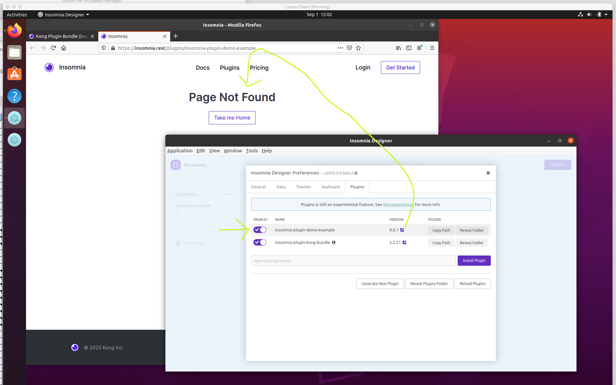Toggle the Firefox sidebar icon

coord(409,48)
